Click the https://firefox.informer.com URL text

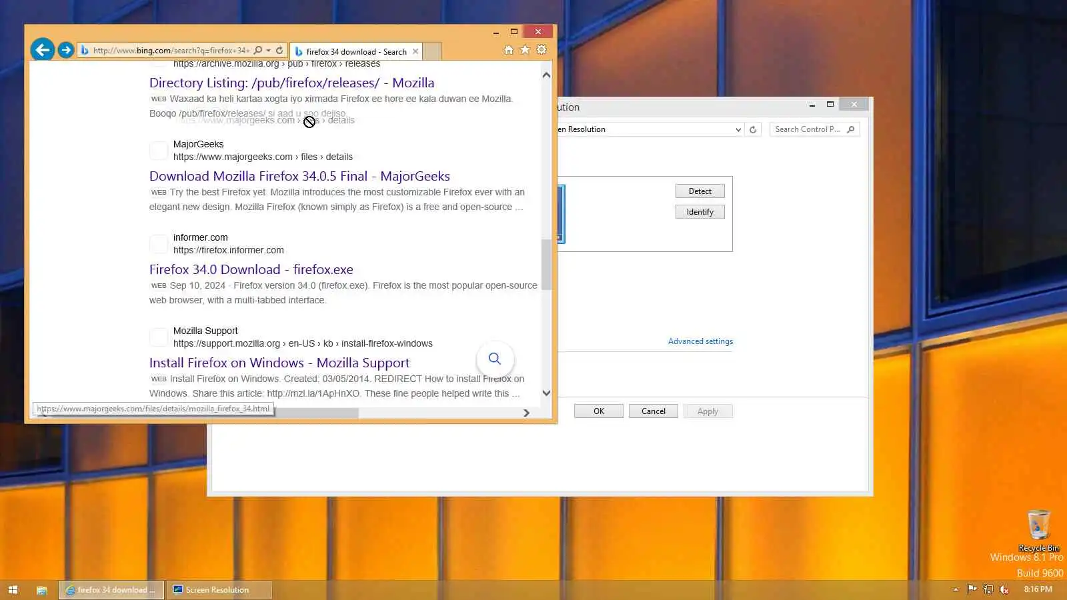[x=229, y=250]
